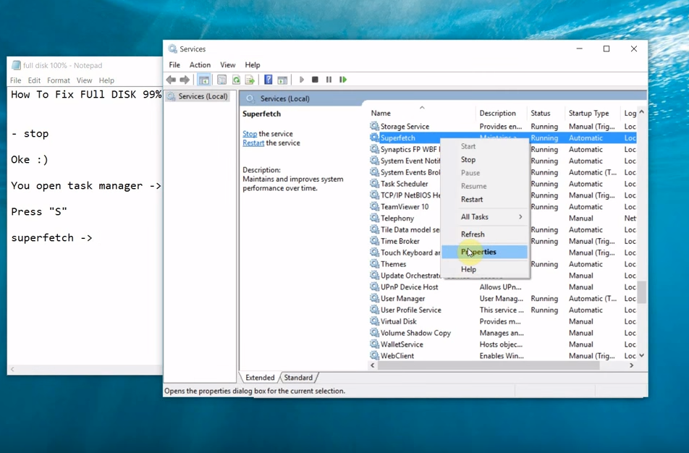Select Services (Local) in the tree pane
Viewport: 689px width, 453px height.
point(203,96)
